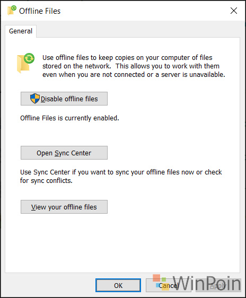Open Sync Center
The height and width of the screenshot is (298, 246).
(x=64, y=153)
